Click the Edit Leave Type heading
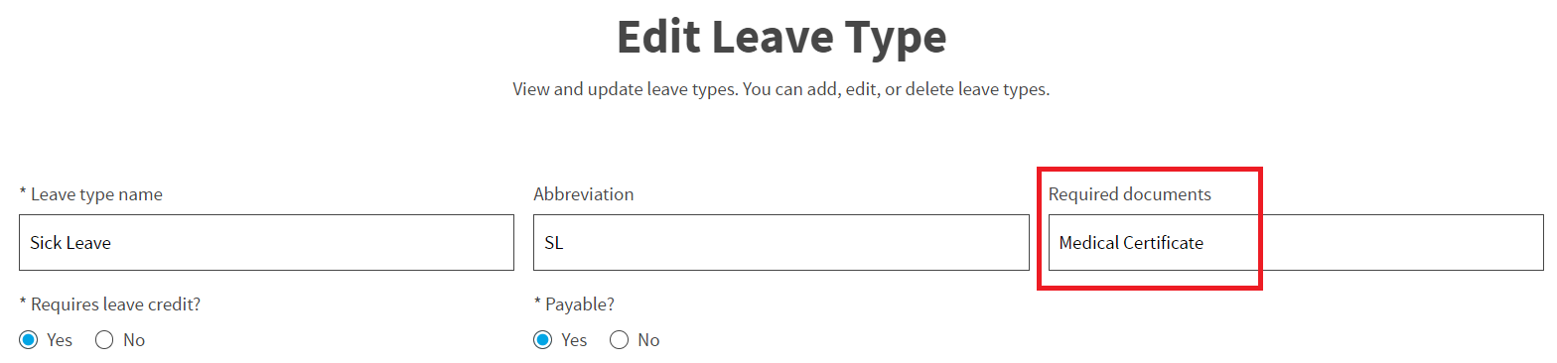The height and width of the screenshot is (363, 1557). pyautogui.click(x=781, y=38)
